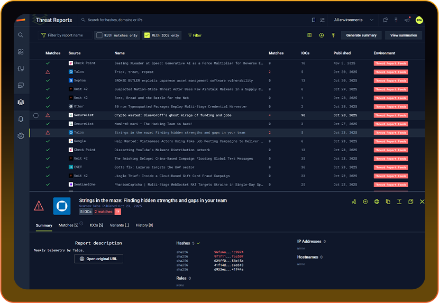Switch to the IOCs [5] tab
The width and height of the screenshot is (439, 303).
[96, 225]
